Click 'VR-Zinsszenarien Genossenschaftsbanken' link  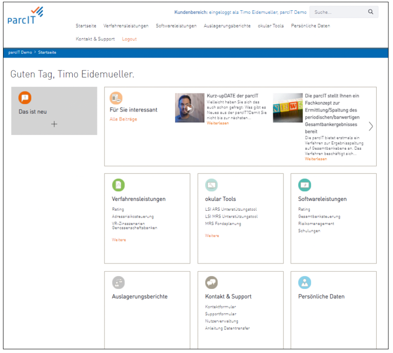(135, 225)
